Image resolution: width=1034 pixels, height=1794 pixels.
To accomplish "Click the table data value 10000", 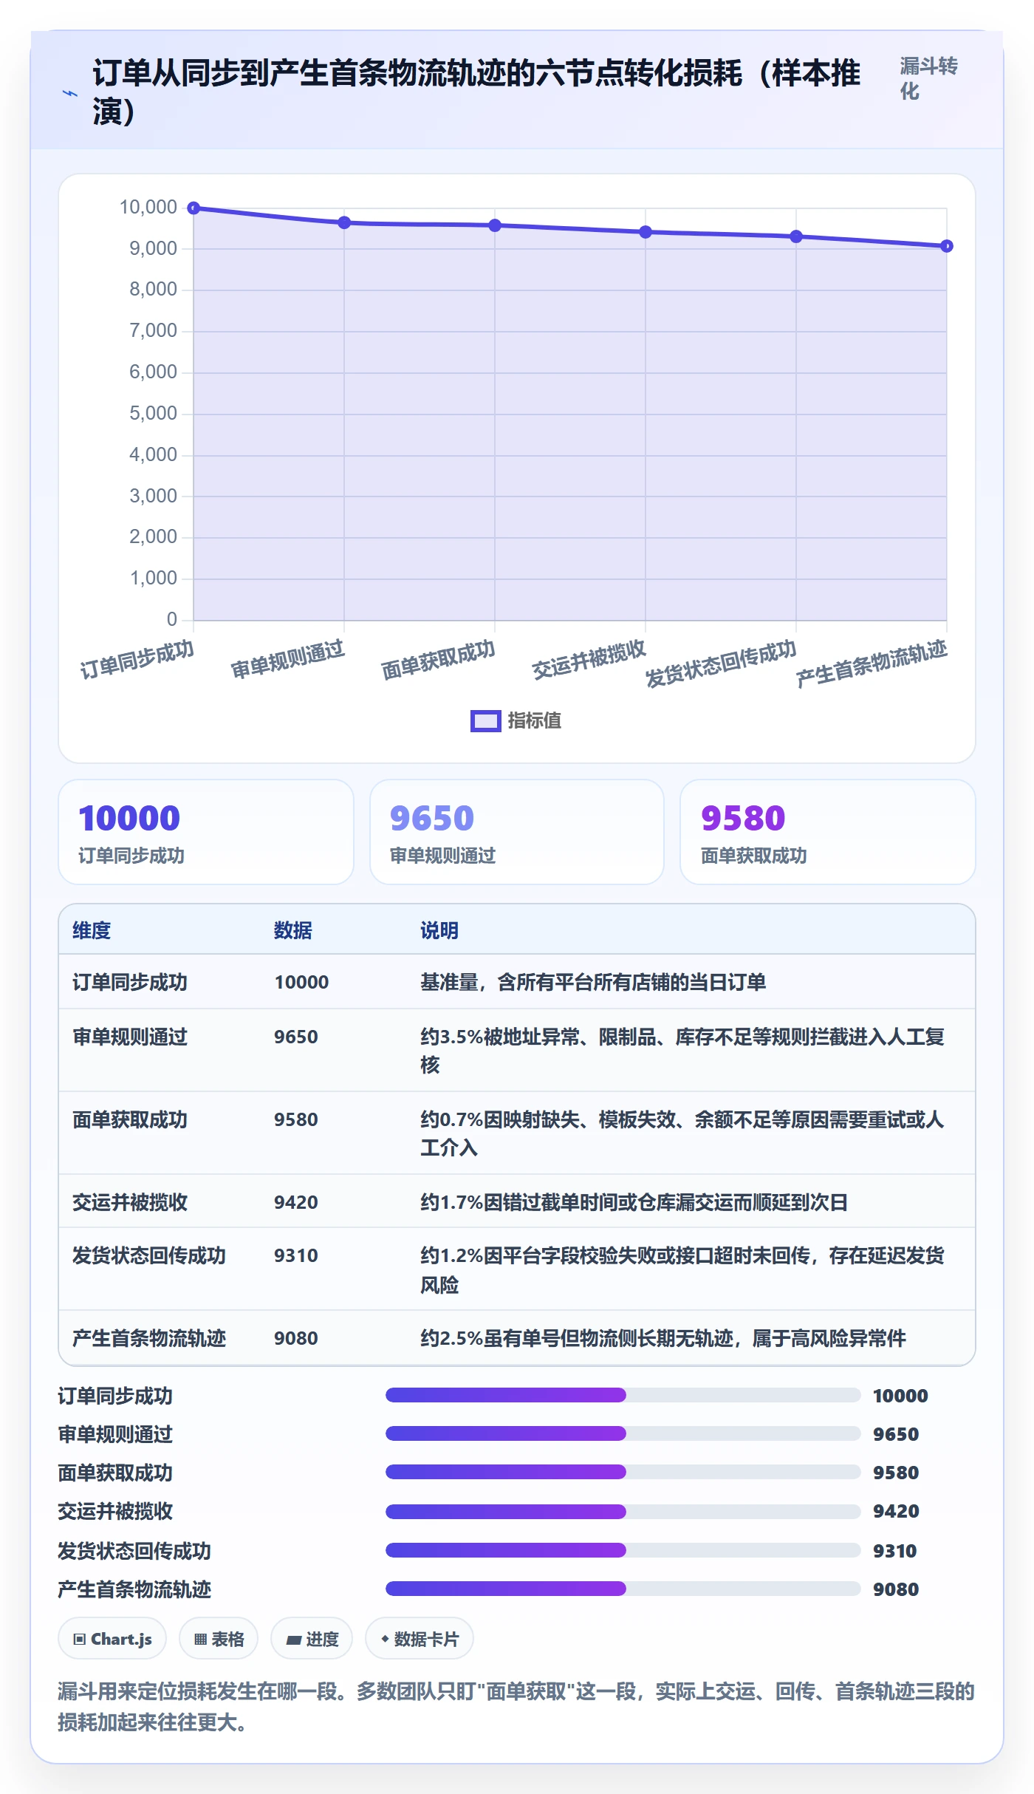I will (x=301, y=982).
